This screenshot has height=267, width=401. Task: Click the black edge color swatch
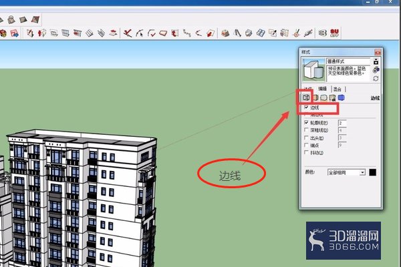[x=373, y=172]
